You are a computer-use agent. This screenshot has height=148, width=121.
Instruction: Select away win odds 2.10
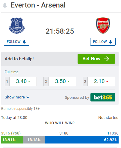click(99, 81)
